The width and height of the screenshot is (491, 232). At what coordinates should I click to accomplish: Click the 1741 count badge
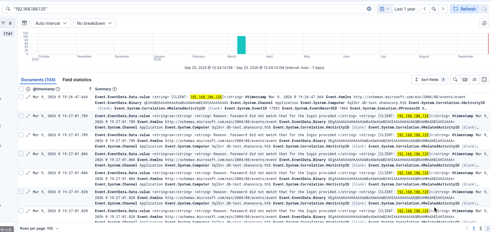coord(8,34)
